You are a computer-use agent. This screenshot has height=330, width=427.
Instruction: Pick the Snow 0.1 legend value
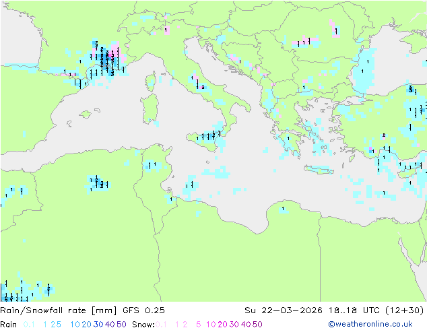tap(161, 325)
